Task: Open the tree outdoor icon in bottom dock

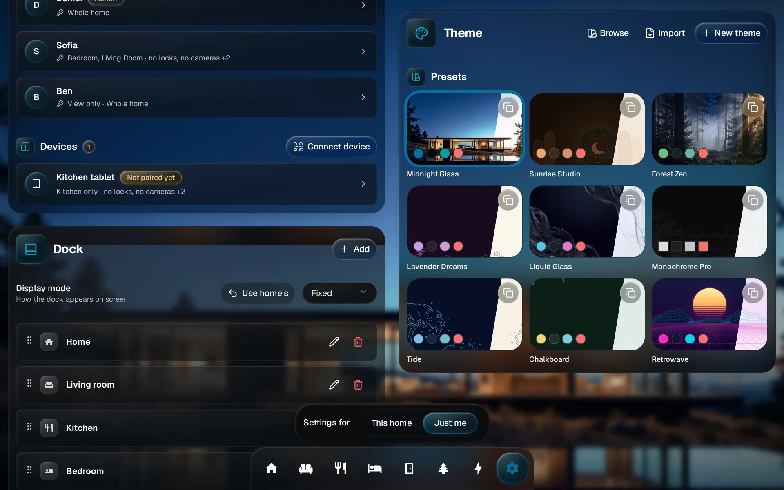Action: (x=443, y=468)
